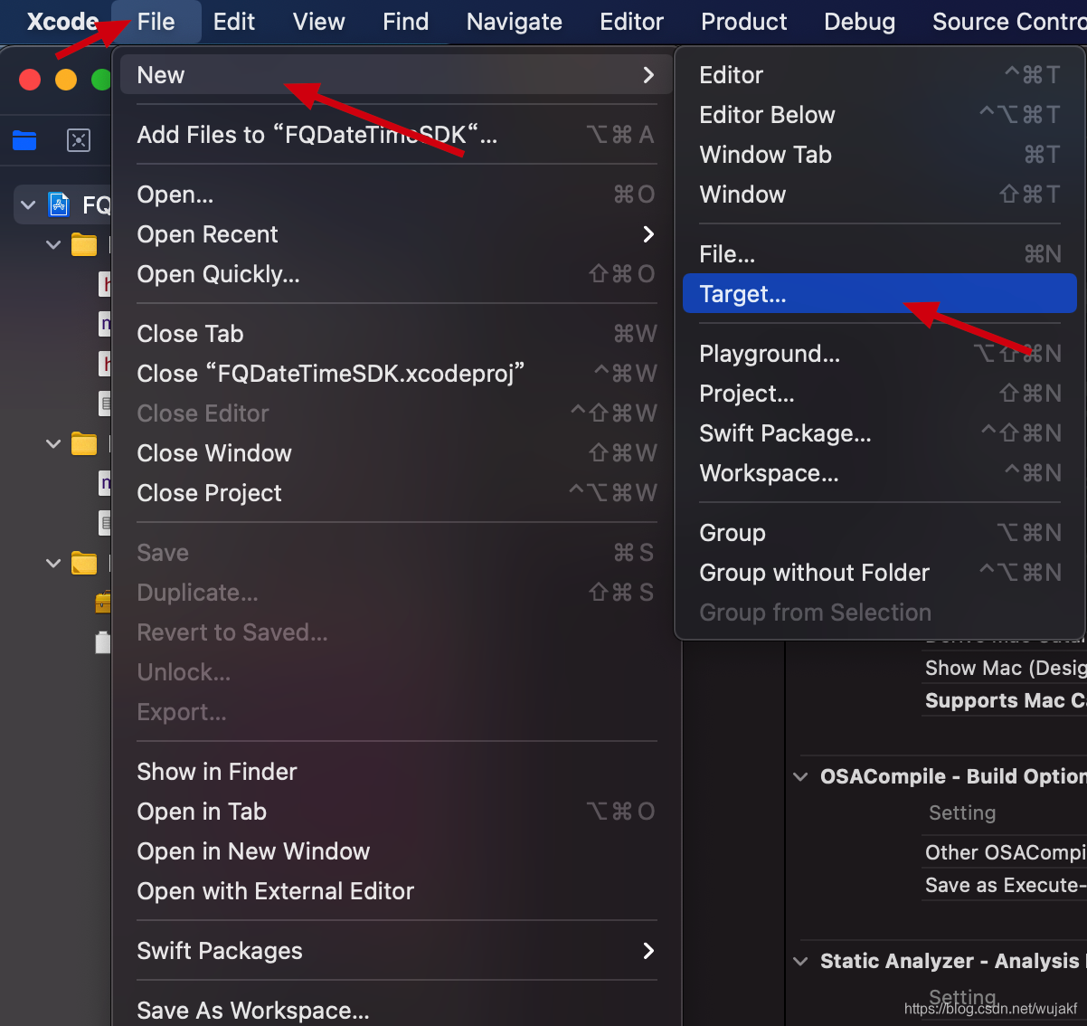Select the project navigator folder icon
Screen dimensions: 1087x1026
(24, 140)
